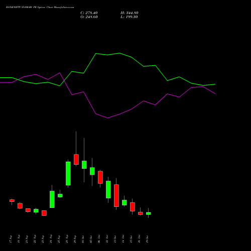Click the 24 Sep date label

[51, 239]
